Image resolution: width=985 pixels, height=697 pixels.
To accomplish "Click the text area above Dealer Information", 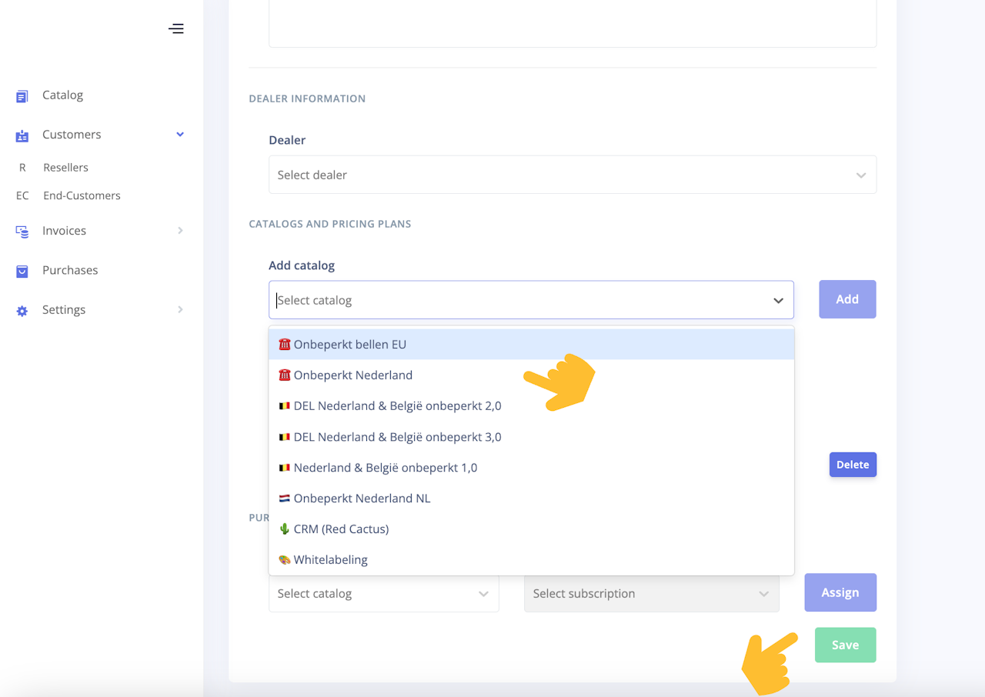I will click(573, 24).
